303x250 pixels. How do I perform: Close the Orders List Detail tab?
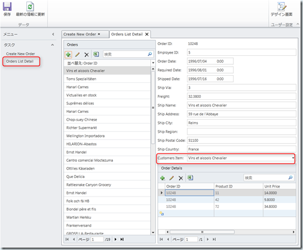click(147, 34)
